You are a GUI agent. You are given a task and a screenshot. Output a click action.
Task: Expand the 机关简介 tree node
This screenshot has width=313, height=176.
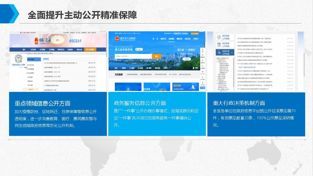(x=217, y=60)
